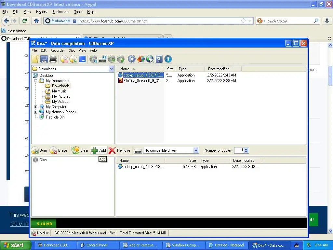Screen dimensions: 333x250
Task: Sort file browser by Date modified column header
Action: coord(223,69)
